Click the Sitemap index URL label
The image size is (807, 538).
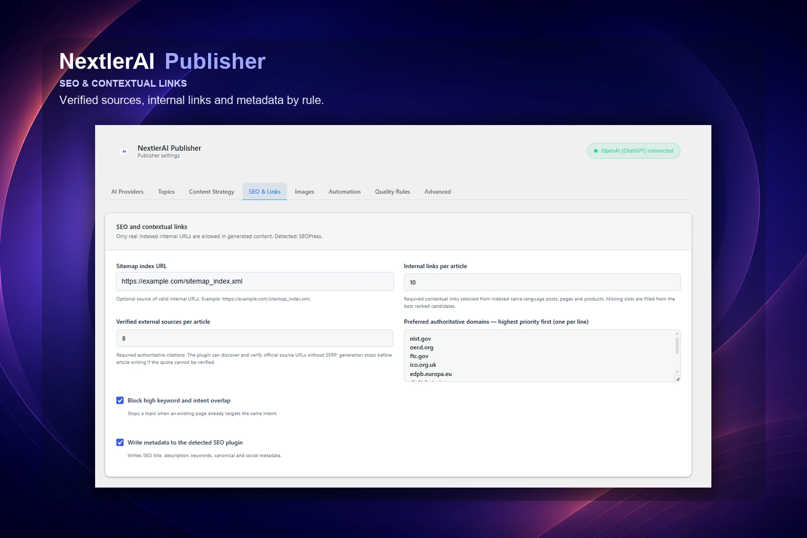(141, 266)
